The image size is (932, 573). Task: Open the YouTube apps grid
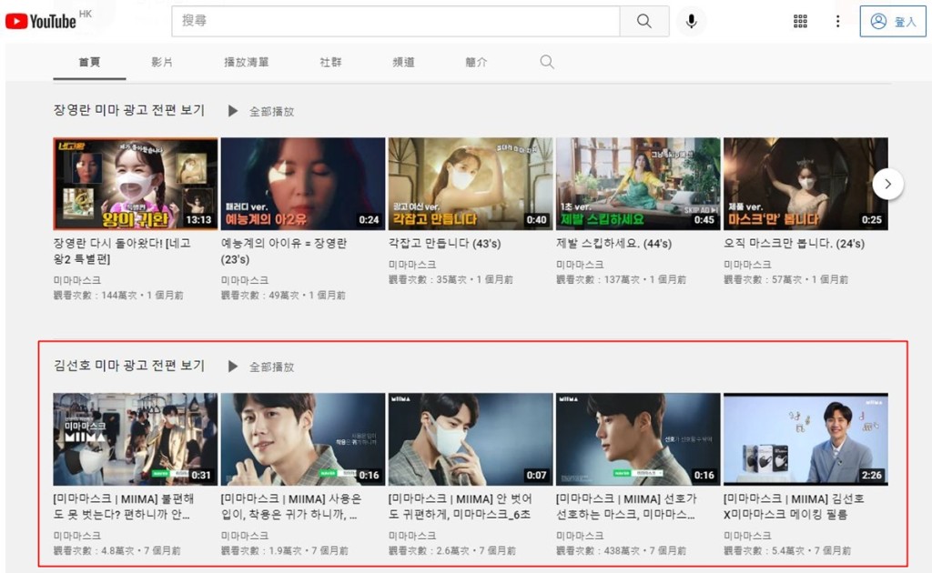pyautogui.click(x=800, y=22)
